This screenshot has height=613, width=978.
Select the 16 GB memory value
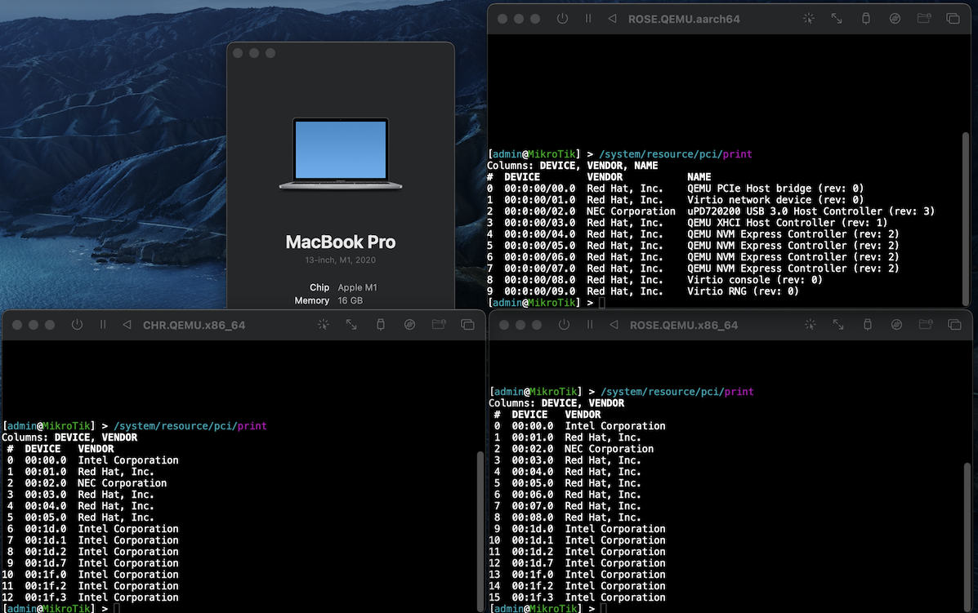pos(350,300)
